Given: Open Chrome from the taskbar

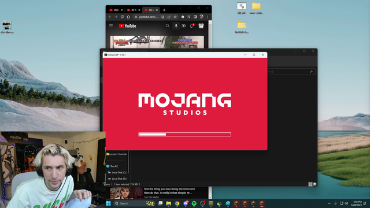Looking at the screenshot, I should 177,203.
